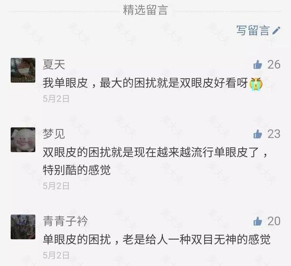Open 梦见's pig avatar

pyautogui.click(x=23, y=140)
